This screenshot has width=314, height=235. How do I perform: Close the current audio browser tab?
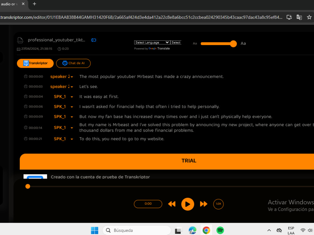coord(23,4)
